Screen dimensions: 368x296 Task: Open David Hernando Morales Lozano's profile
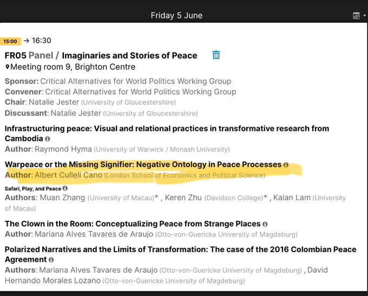(x=166, y=275)
